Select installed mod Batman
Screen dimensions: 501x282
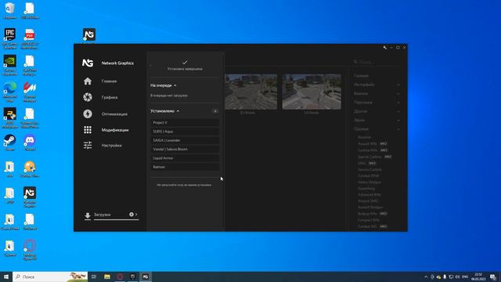pyautogui.click(x=185, y=167)
